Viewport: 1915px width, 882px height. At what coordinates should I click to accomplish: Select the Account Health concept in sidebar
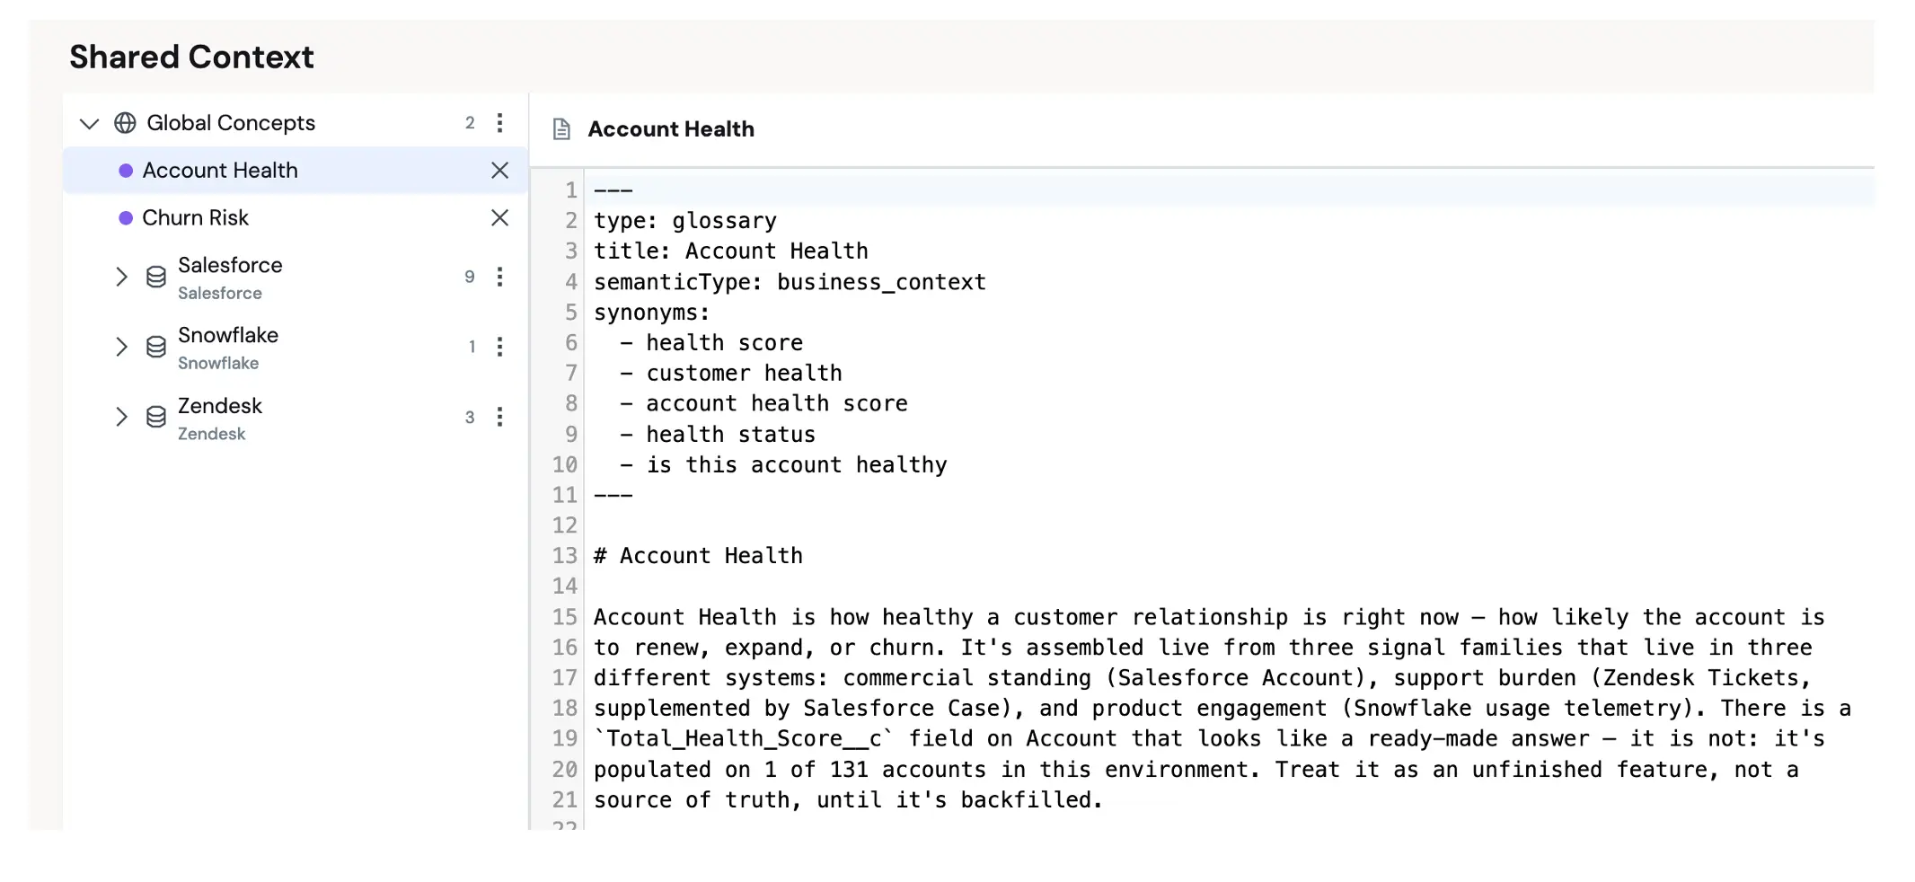pos(296,171)
